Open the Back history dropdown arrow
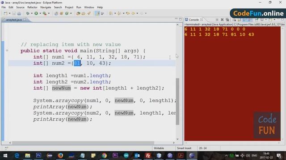 coord(137,13)
